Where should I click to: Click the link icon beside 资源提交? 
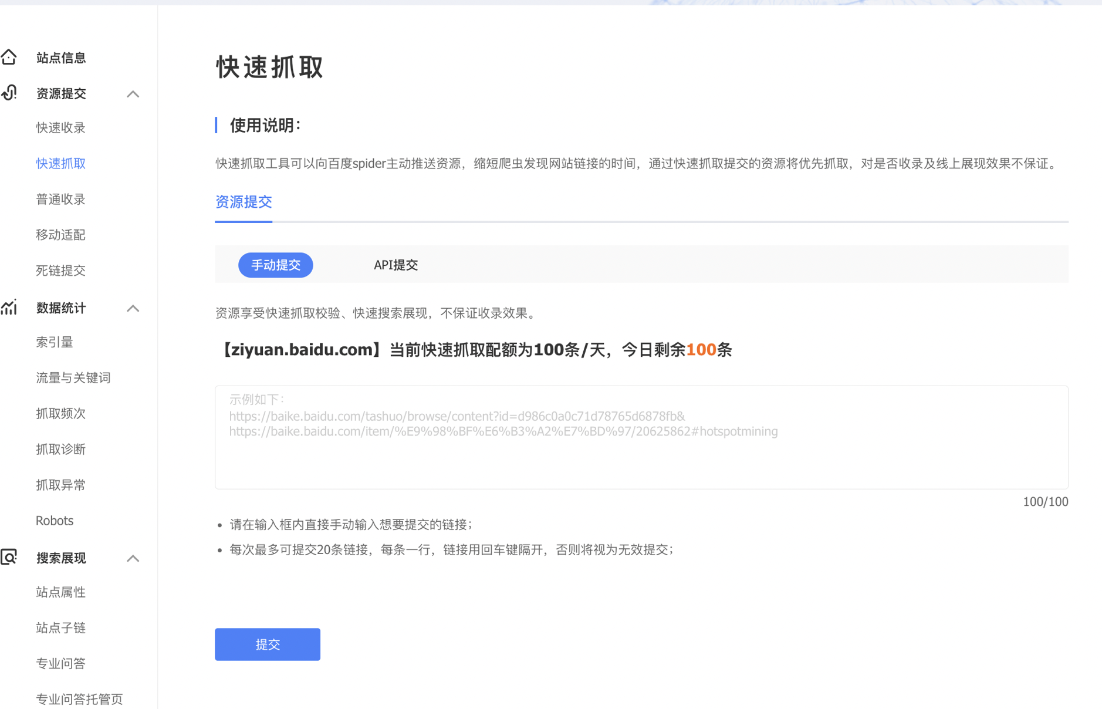point(9,93)
